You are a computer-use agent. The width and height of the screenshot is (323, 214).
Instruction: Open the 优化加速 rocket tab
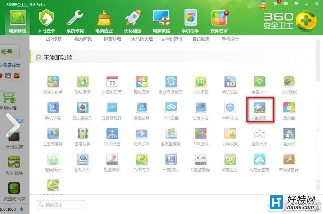point(132,22)
